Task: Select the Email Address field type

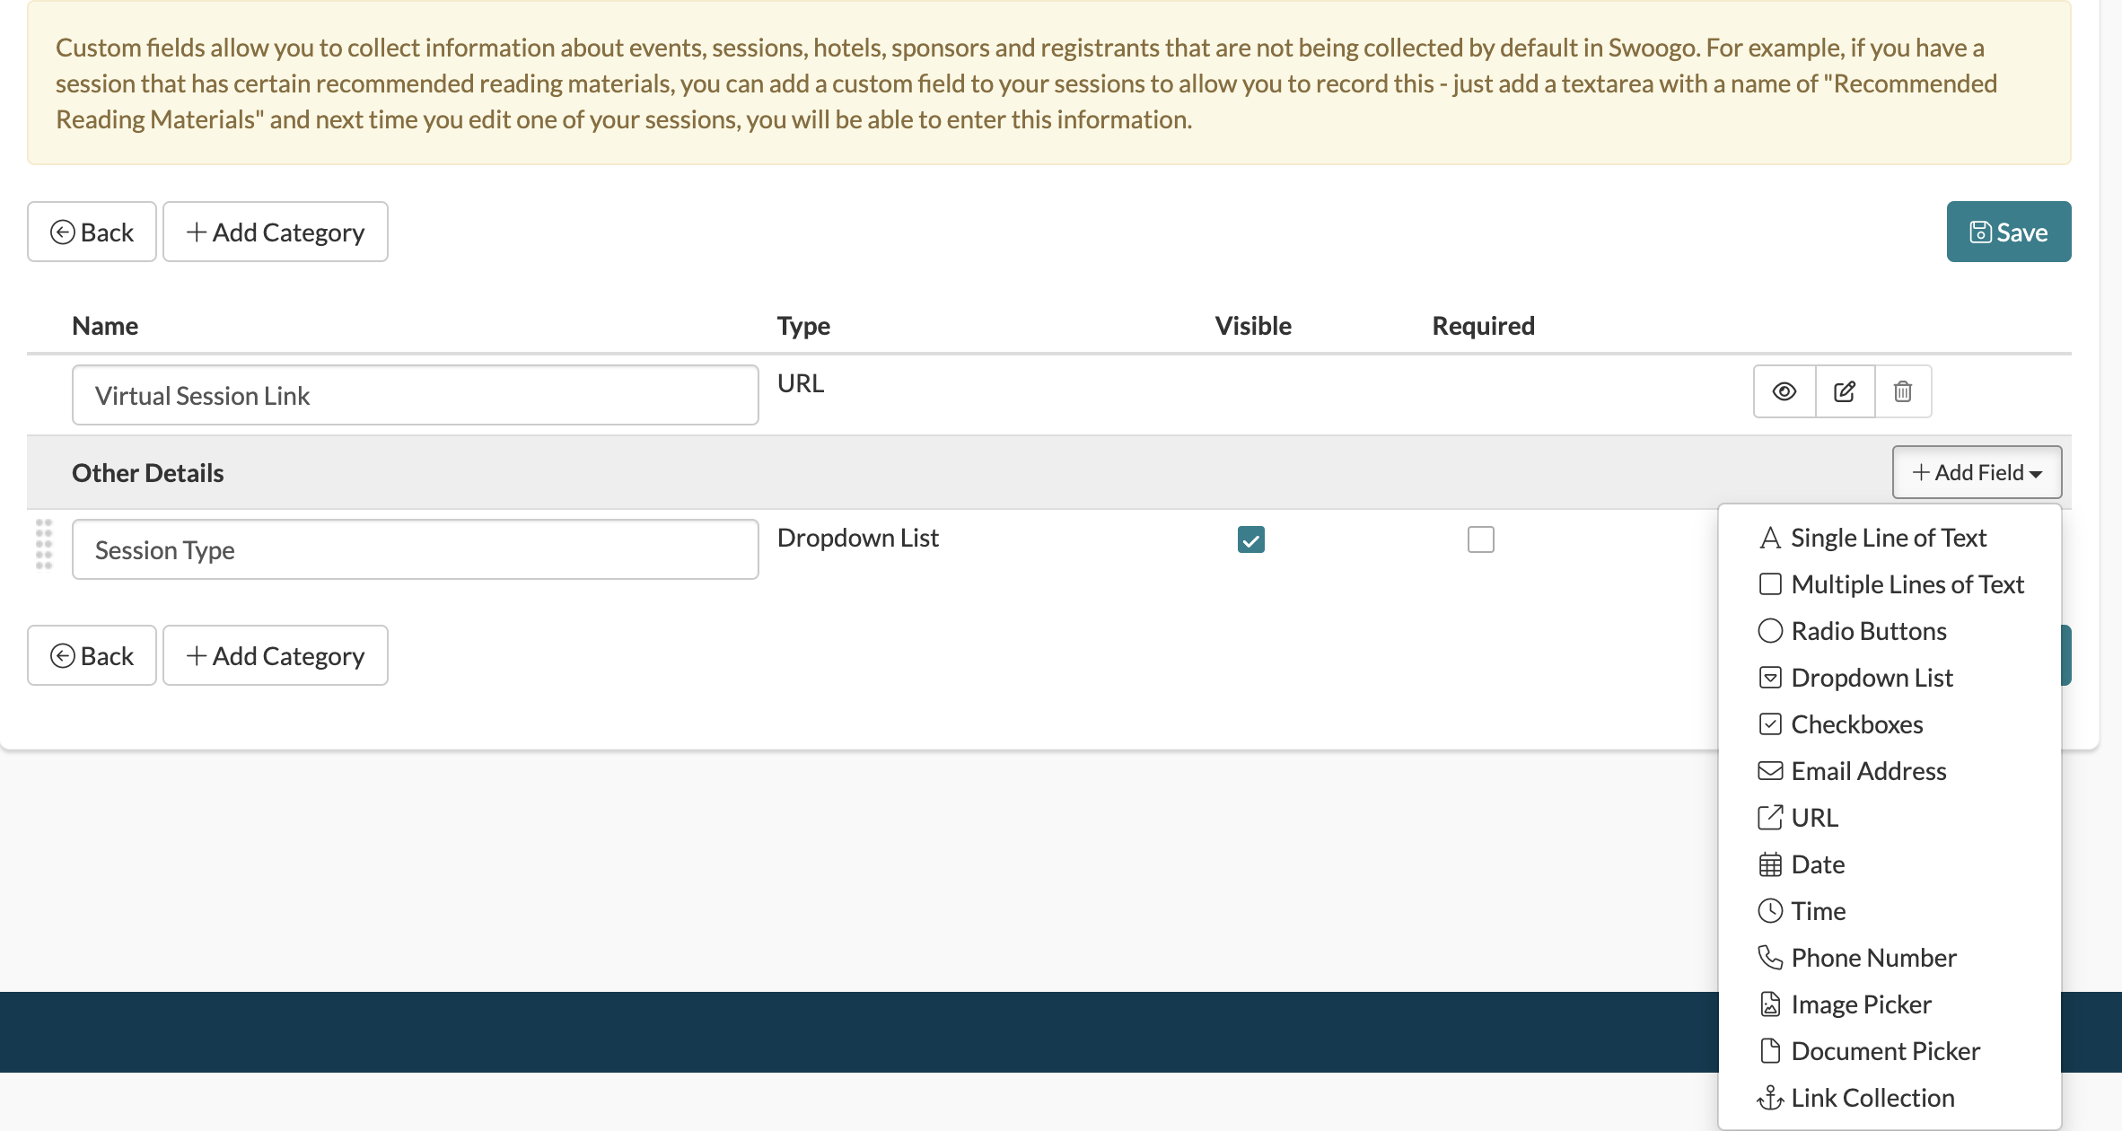Action: [1869, 770]
